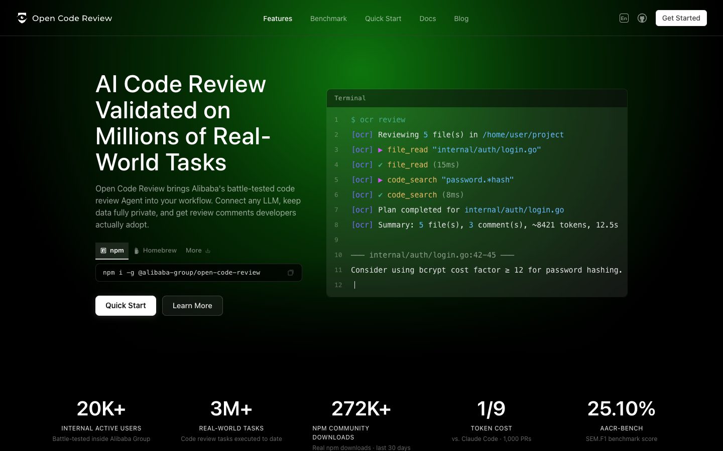
Task: Click the Get Started button
Action: tap(681, 18)
